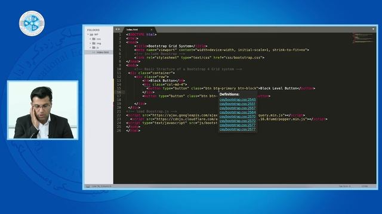This screenshot has width=382, height=214.
Task: Collapse the root project folder arrow
Action: click(x=88, y=34)
